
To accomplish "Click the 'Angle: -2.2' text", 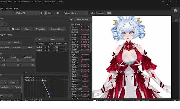I will point(29,80).
